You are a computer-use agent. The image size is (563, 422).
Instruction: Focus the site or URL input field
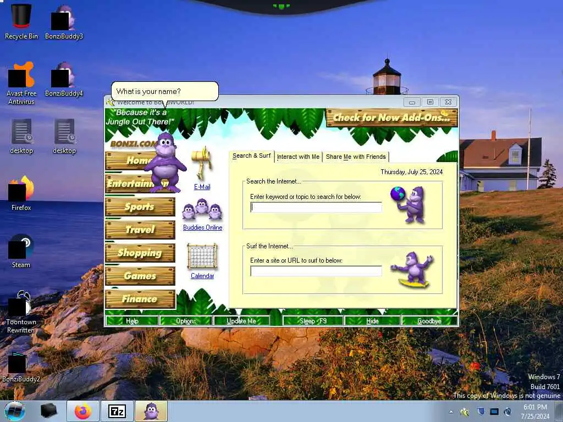pos(316,271)
